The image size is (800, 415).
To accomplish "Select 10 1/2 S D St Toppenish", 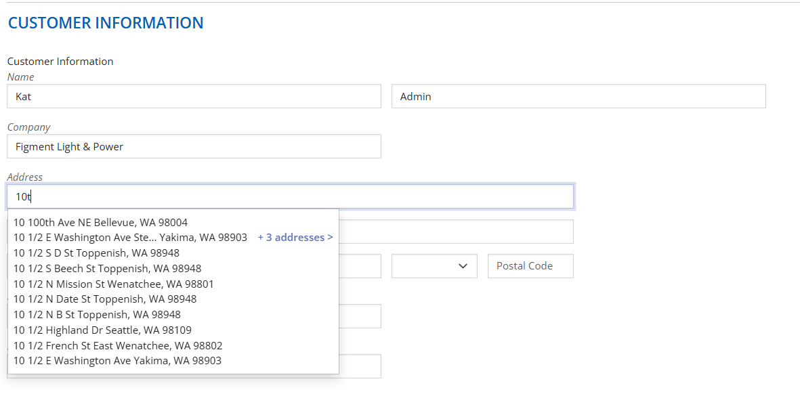I will coord(96,253).
